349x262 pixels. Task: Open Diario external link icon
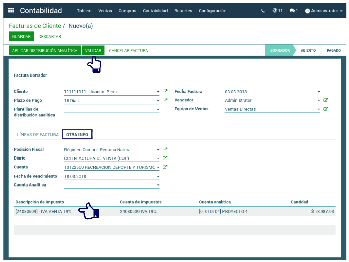pyautogui.click(x=165, y=158)
